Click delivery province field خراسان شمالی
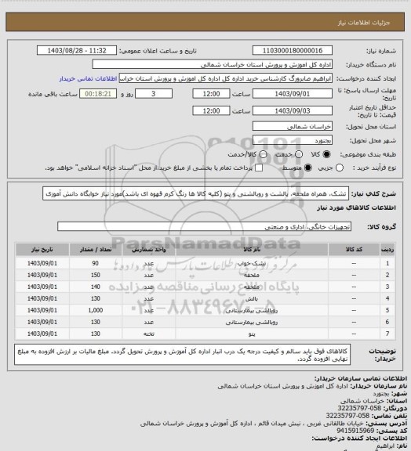The width and height of the screenshot is (411, 451). pos(293,126)
